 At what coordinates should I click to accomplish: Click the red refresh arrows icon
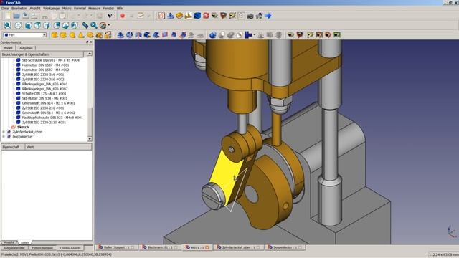pos(206,16)
